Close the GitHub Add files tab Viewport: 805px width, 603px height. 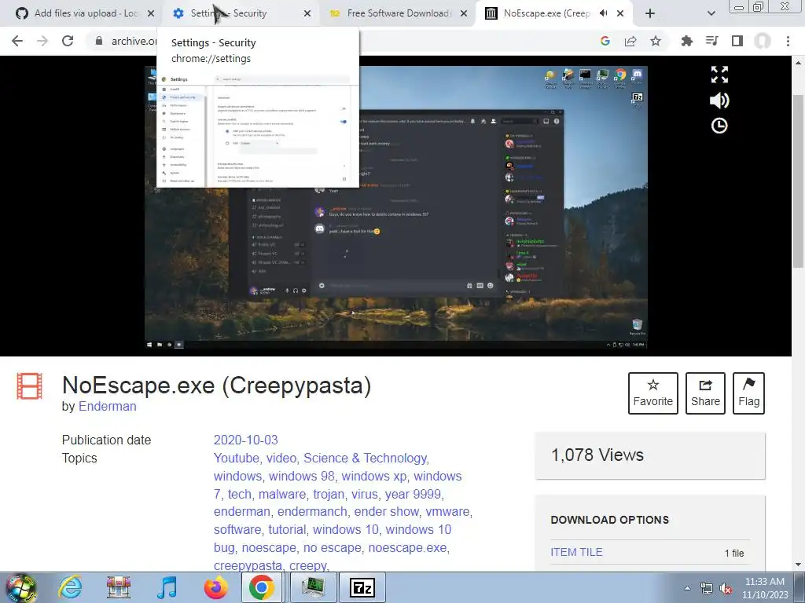point(150,13)
